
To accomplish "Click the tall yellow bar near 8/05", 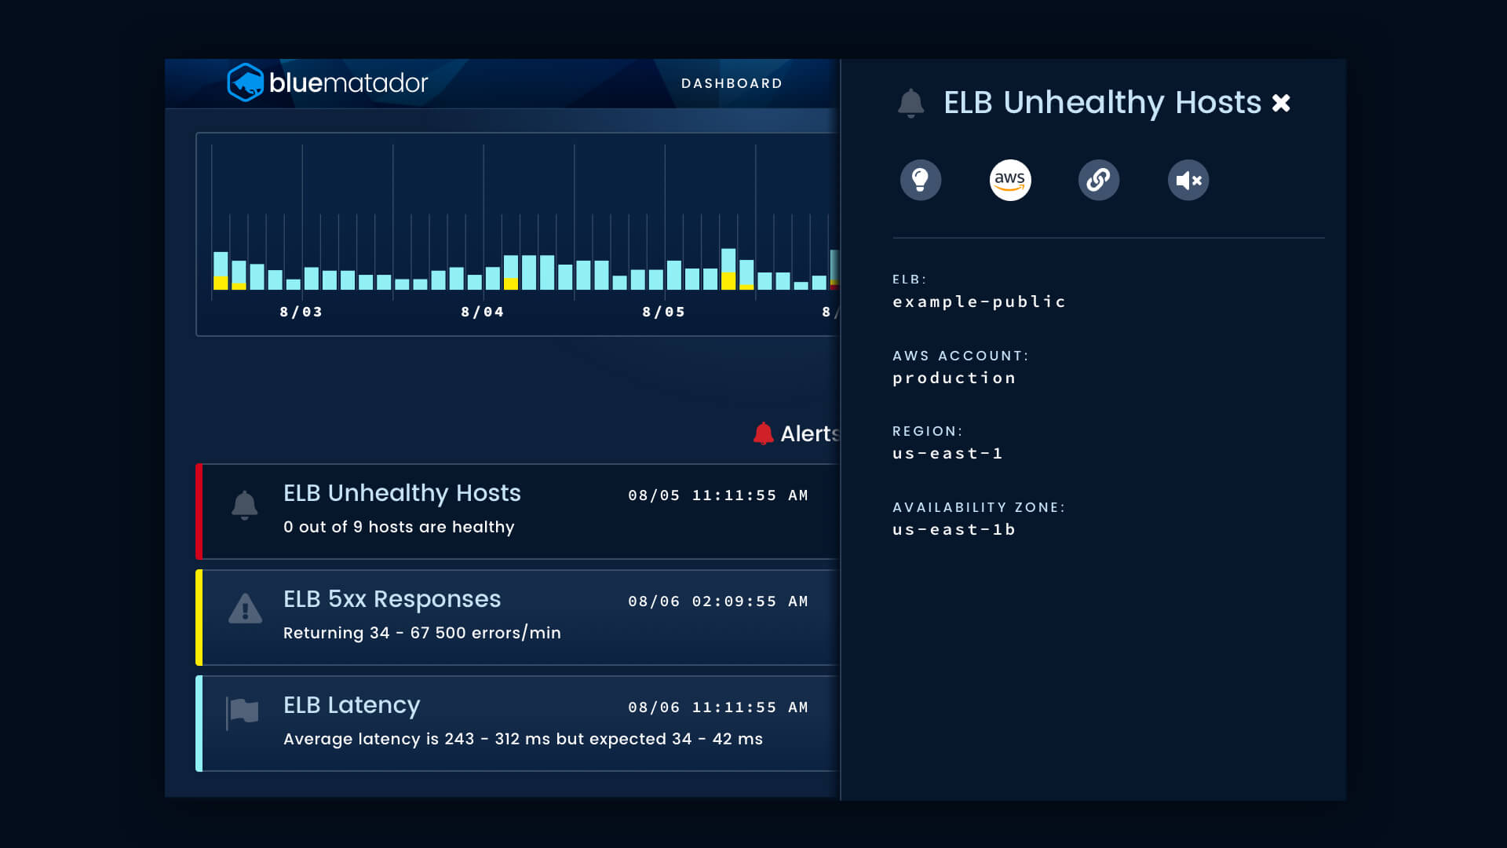I will (x=730, y=275).
